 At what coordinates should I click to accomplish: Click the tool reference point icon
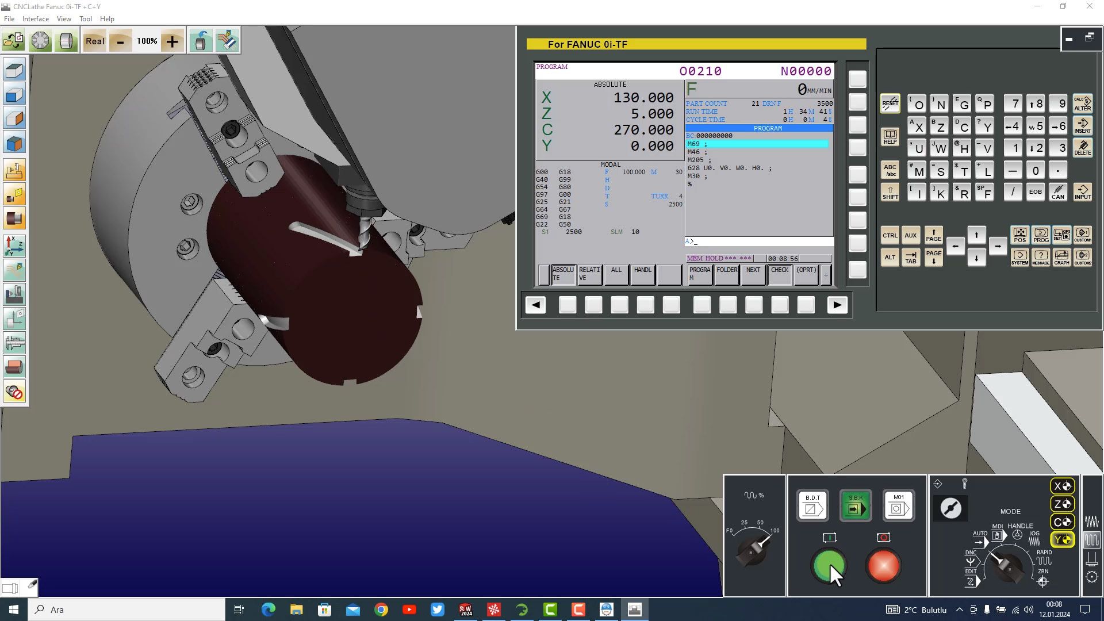14,319
